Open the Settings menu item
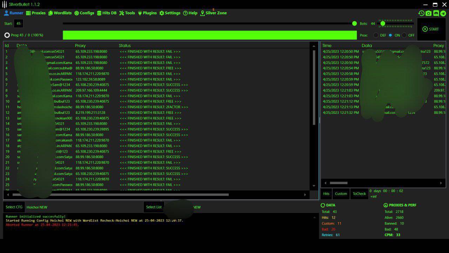 click(170, 13)
